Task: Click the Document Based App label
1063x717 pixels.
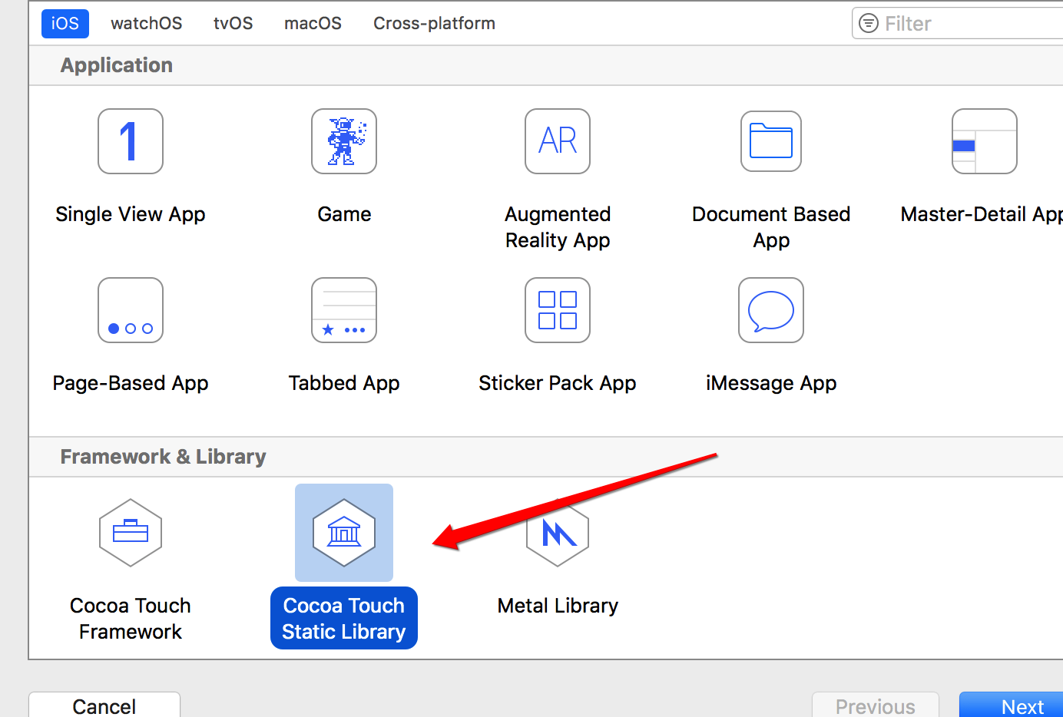Action: (771, 227)
